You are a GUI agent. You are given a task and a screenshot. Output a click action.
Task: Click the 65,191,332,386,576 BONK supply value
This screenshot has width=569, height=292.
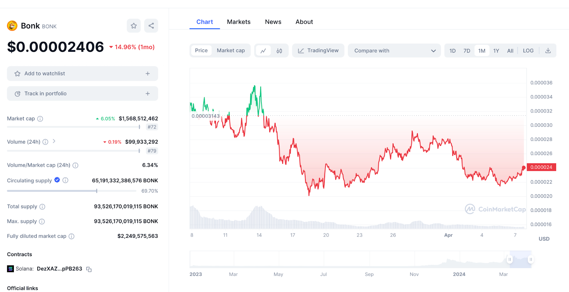pos(125,180)
